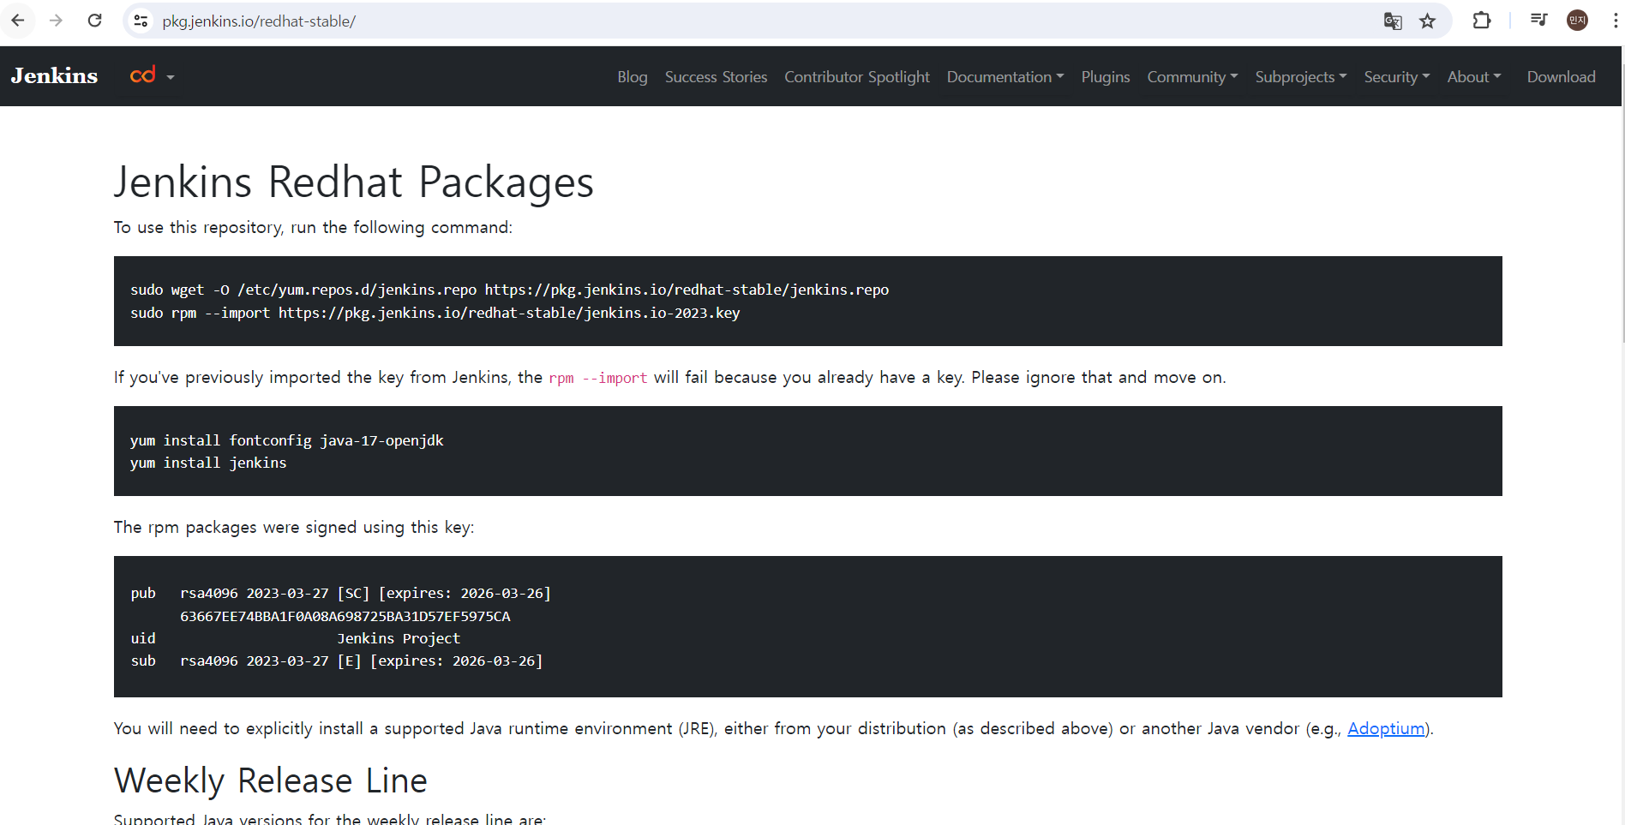The height and width of the screenshot is (825, 1625).
Task: Click the Download nav button
Action: pyautogui.click(x=1562, y=77)
